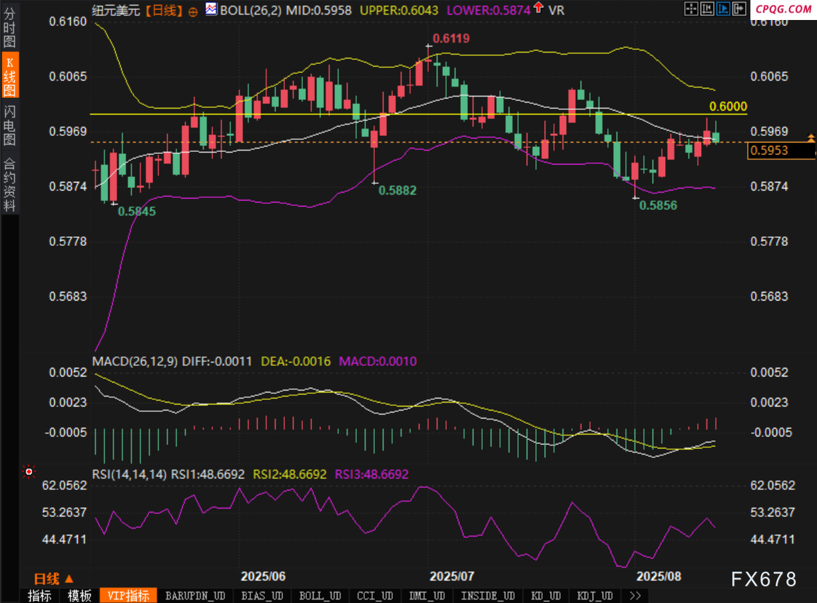
Task: Expand more indicator tabs with >>
Action: [635, 596]
